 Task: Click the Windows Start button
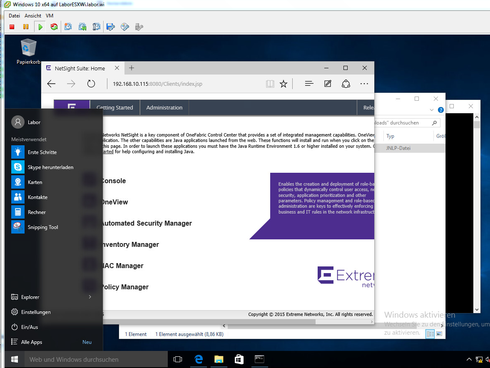click(15, 360)
